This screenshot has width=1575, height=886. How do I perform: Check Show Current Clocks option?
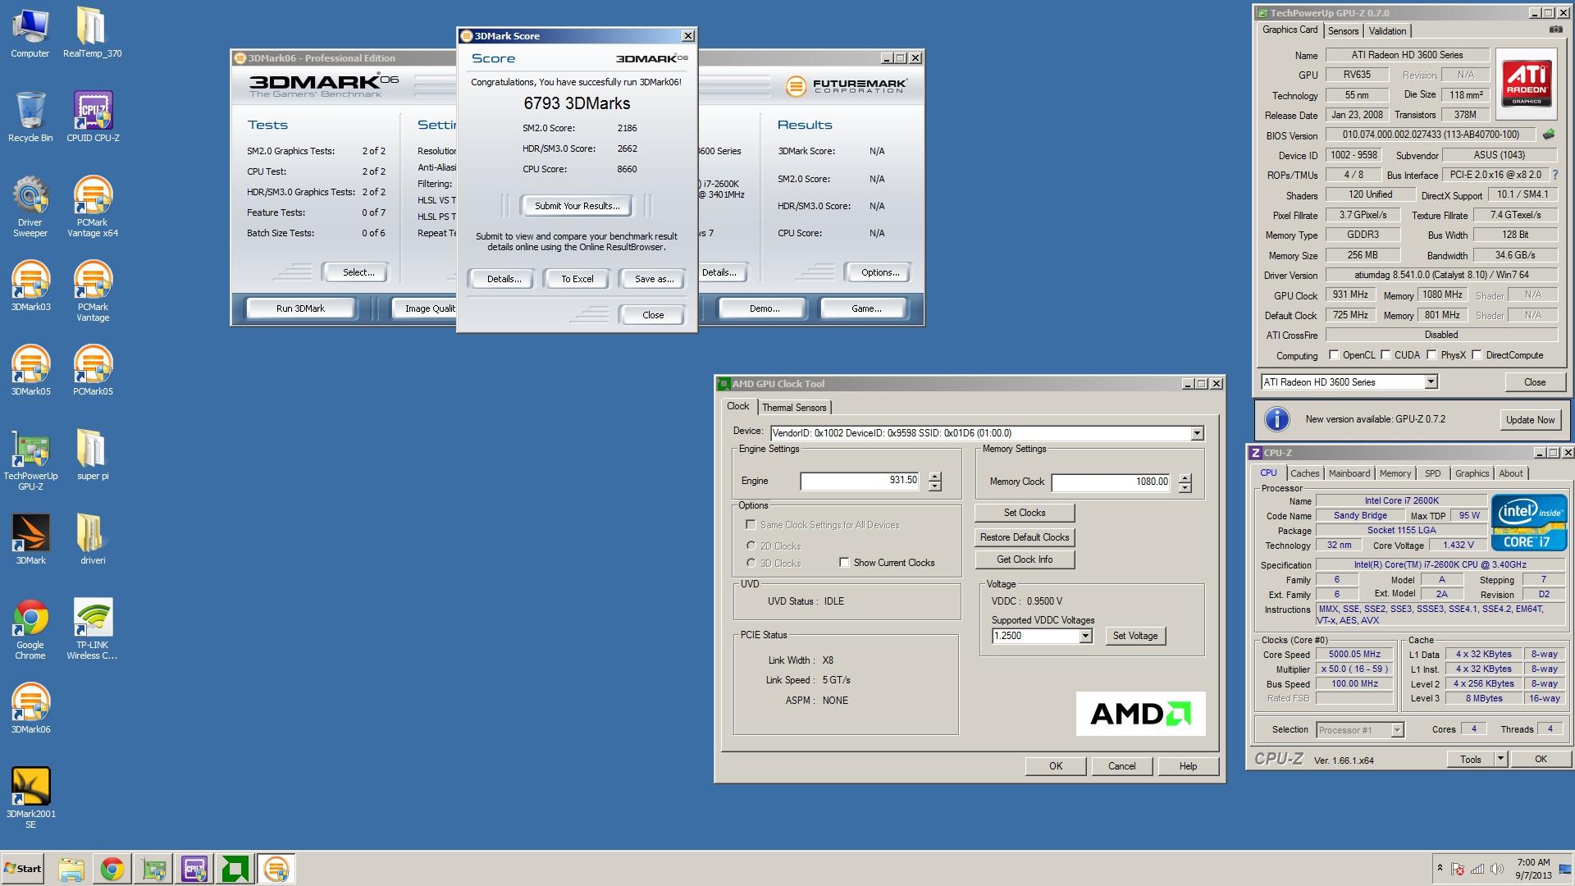click(844, 563)
